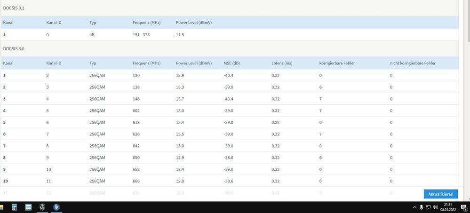Select the DOCSIS 3.1 section heading
This screenshot has width=470, height=213.
click(x=14, y=8)
